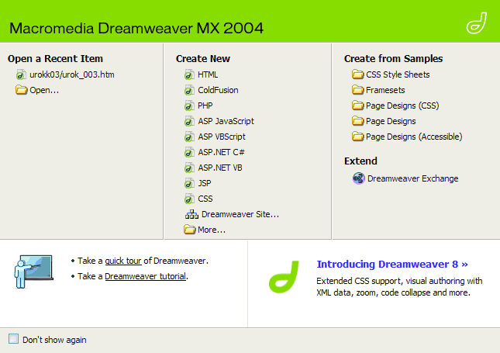The image size is (500, 353).
Task: Click the presenter whiteboard tour image
Action: click(33, 272)
